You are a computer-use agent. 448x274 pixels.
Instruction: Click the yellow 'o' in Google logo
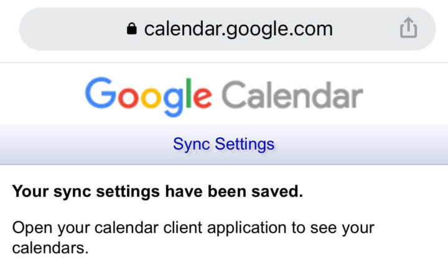[151, 98]
